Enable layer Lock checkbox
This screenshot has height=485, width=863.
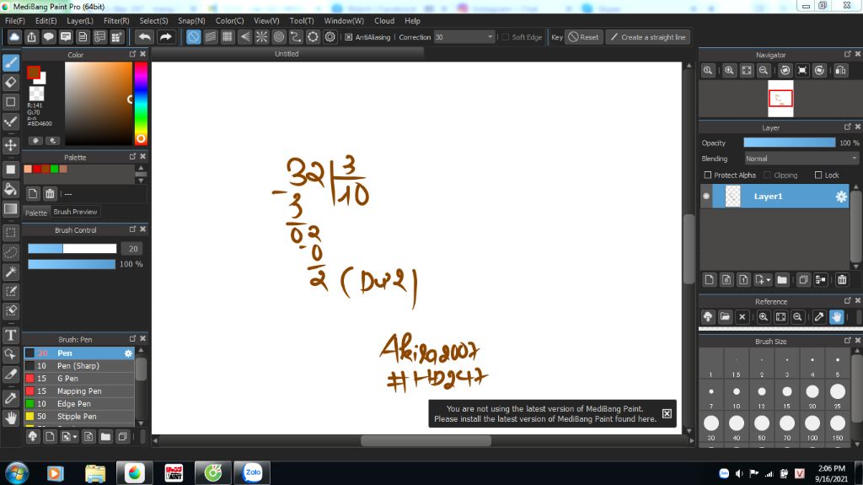click(x=817, y=175)
